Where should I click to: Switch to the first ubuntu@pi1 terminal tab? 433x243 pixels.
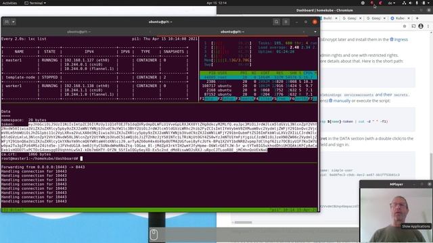[78, 32]
